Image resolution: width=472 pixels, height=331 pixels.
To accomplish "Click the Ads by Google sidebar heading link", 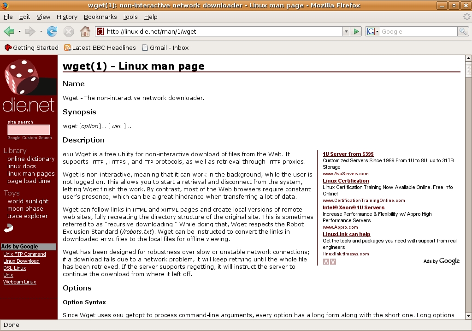I will coord(19,247).
